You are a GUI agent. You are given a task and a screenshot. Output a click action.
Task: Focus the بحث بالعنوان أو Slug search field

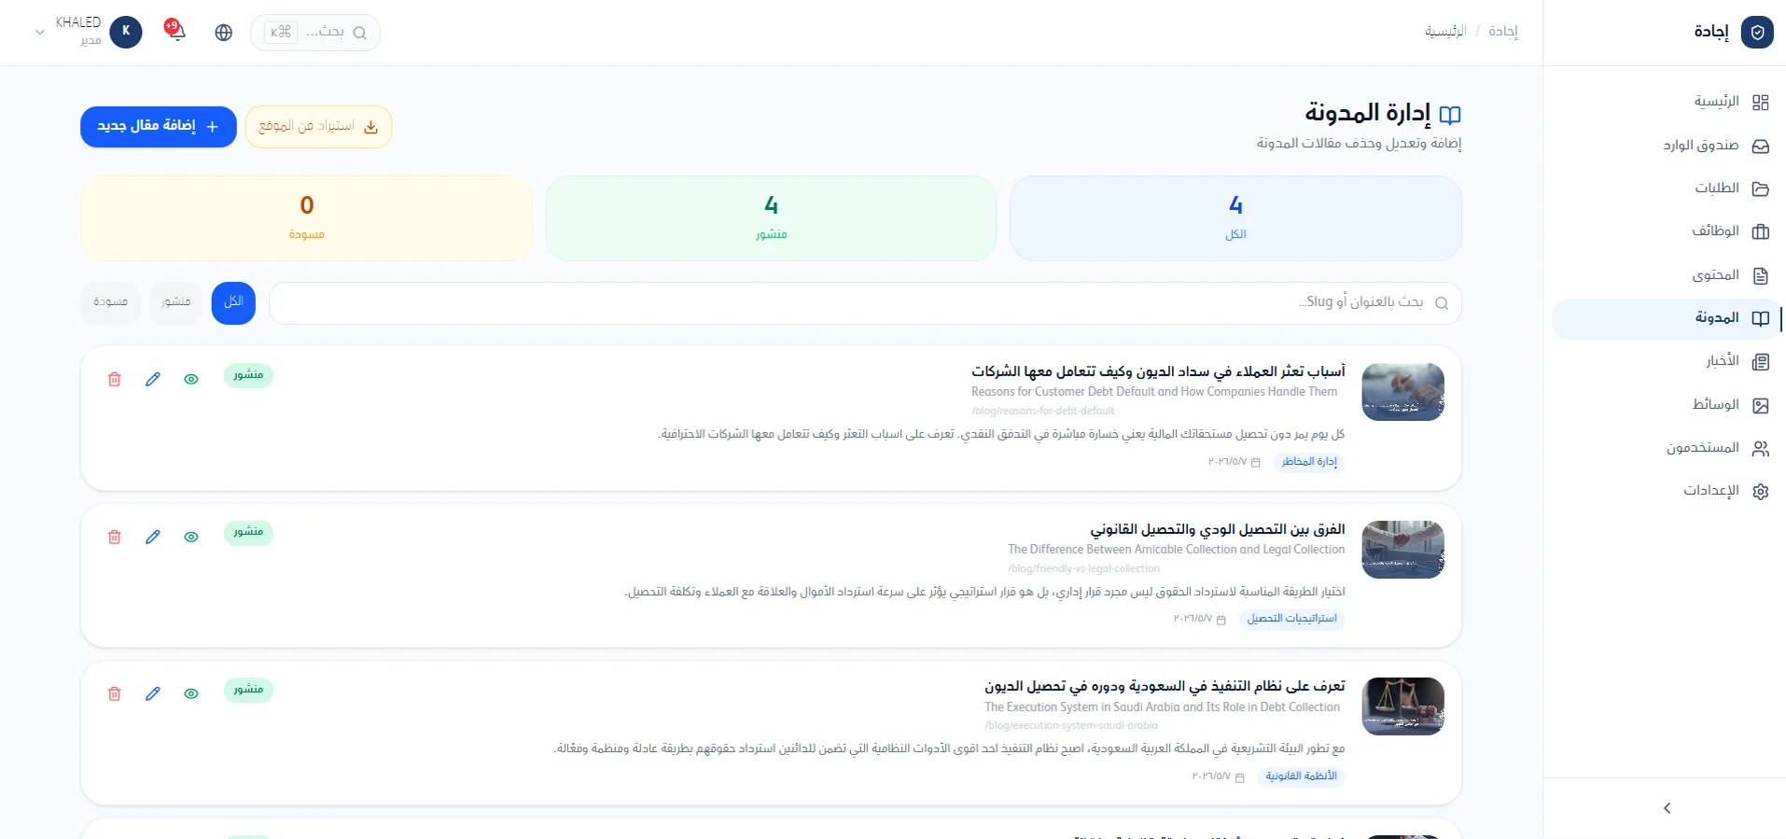[865, 303]
